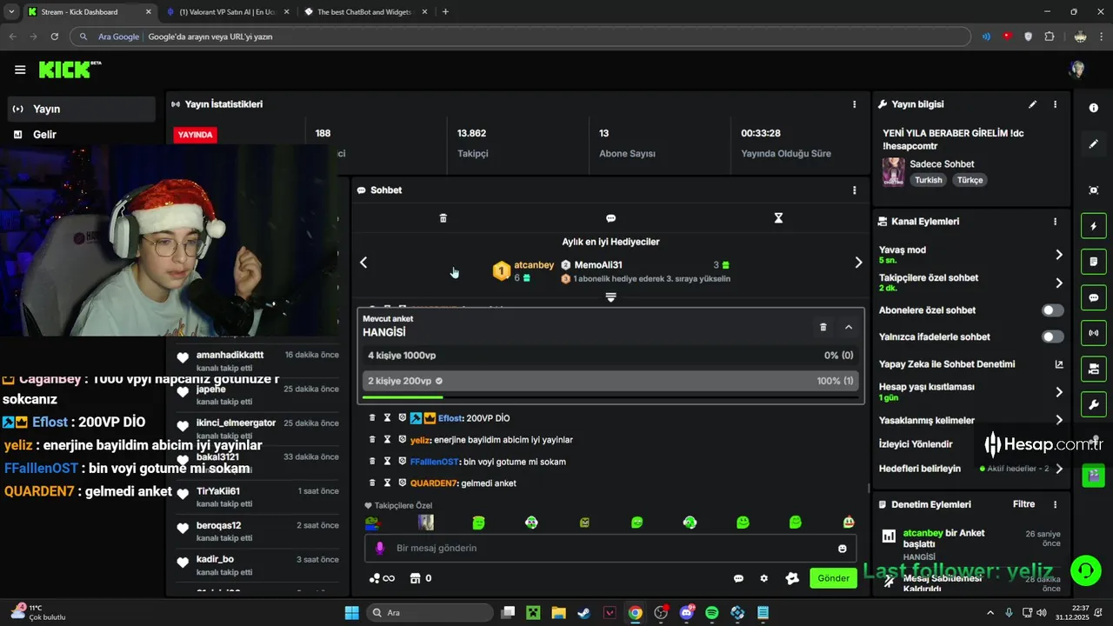Select poll option 2 kişiye 200vp

(610, 381)
